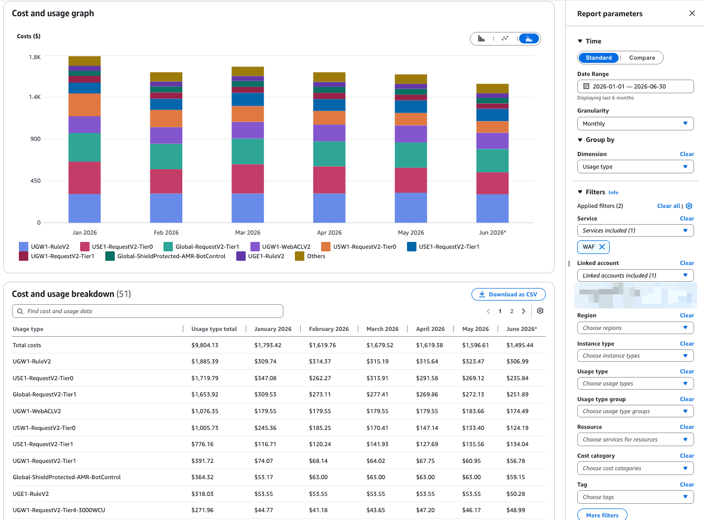Open breakdown table preferences gear
Image resolution: width=704 pixels, height=520 pixels.
click(x=540, y=311)
